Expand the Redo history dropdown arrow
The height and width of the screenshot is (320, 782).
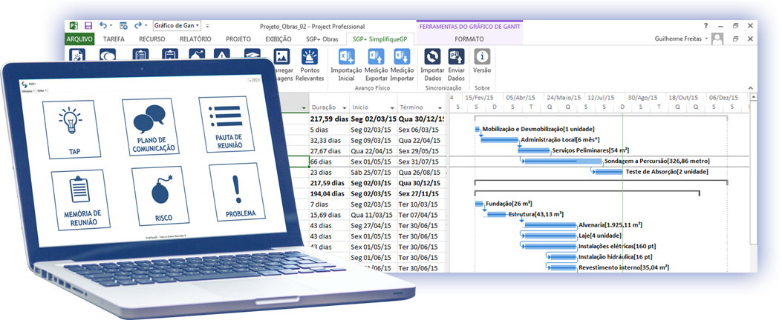[146, 26]
